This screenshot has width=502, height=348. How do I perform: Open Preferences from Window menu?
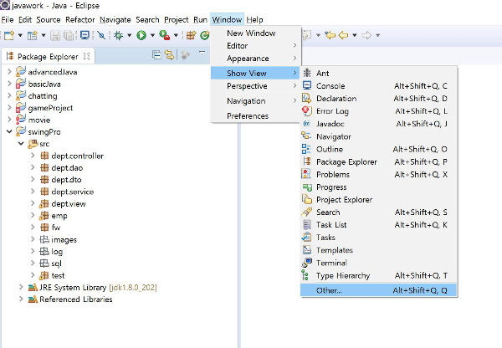255,116
